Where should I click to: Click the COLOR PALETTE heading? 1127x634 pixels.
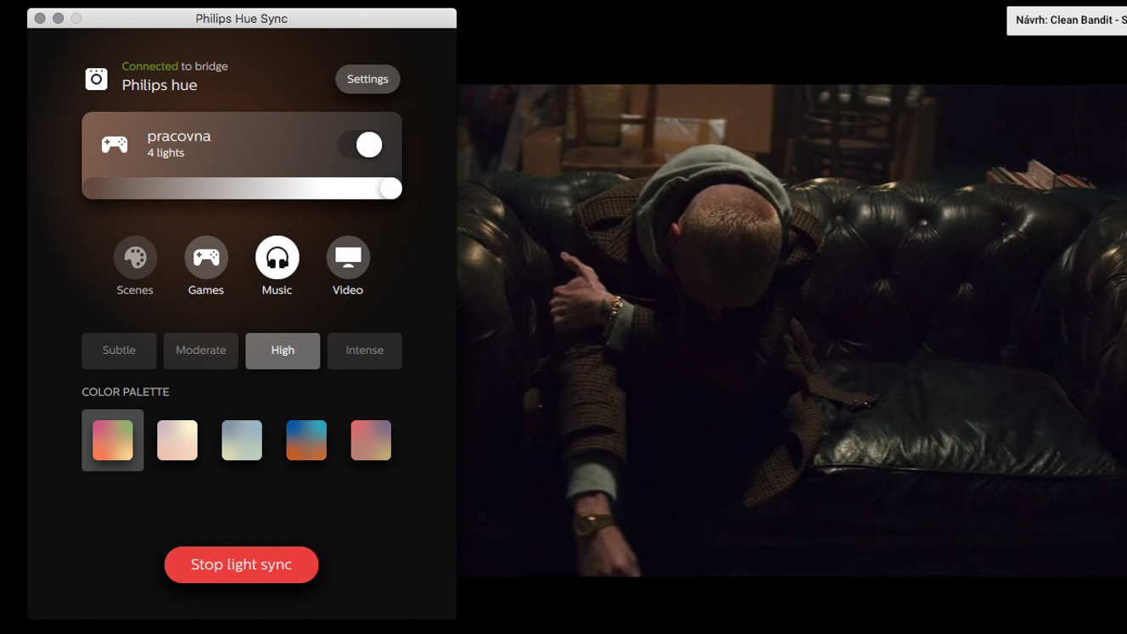pos(126,391)
